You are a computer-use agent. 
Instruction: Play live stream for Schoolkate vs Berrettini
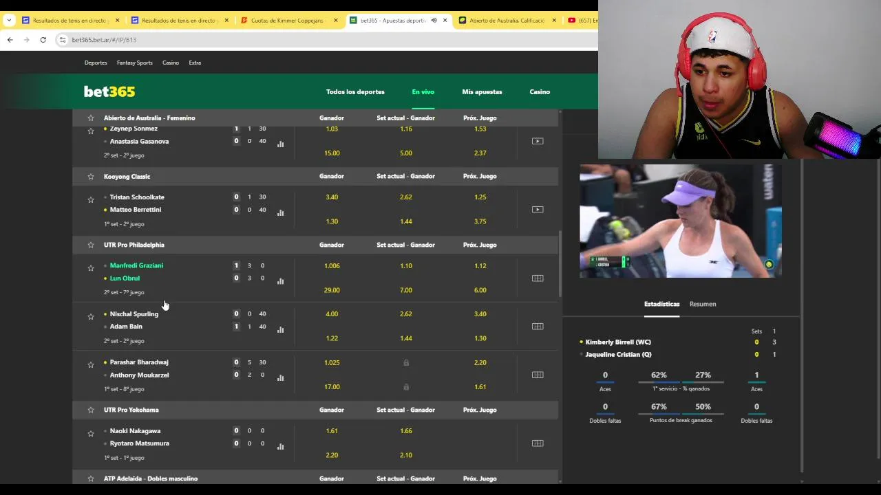pos(538,210)
